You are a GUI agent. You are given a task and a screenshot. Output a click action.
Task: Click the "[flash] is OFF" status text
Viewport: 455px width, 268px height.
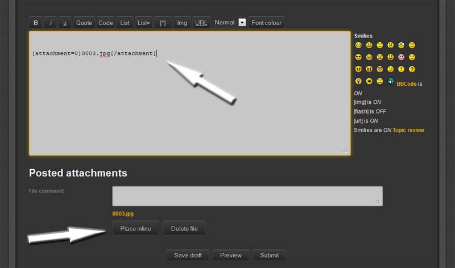point(370,111)
